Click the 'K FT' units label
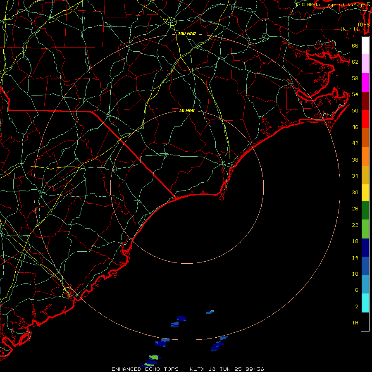This screenshot has width=372, height=372. point(350,29)
